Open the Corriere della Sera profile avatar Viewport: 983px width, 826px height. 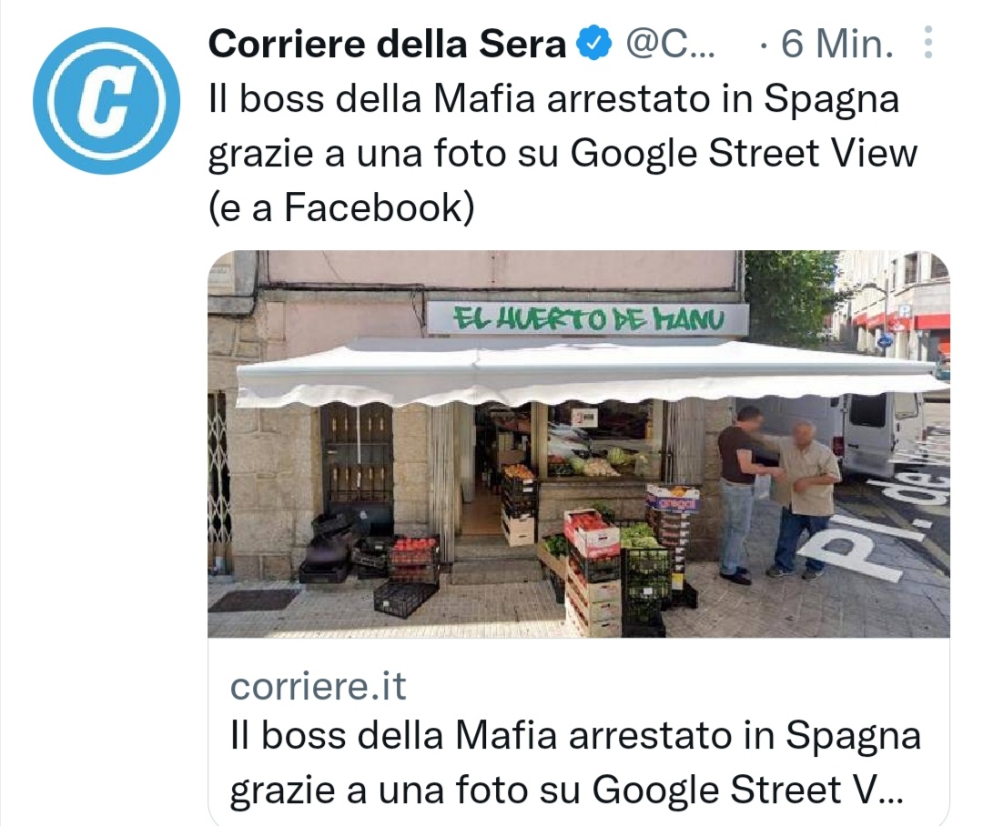click(x=106, y=101)
